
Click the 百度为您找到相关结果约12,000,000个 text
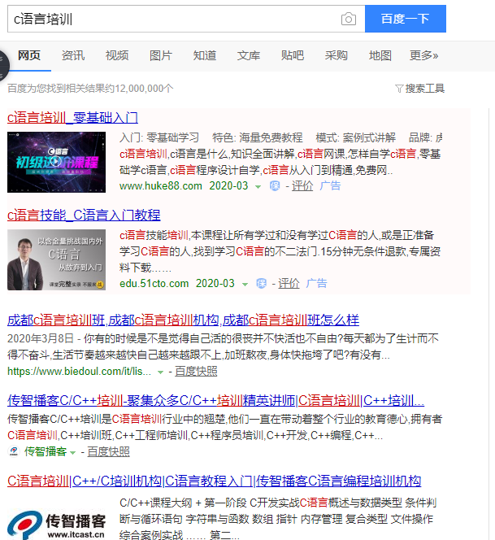click(90, 89)
